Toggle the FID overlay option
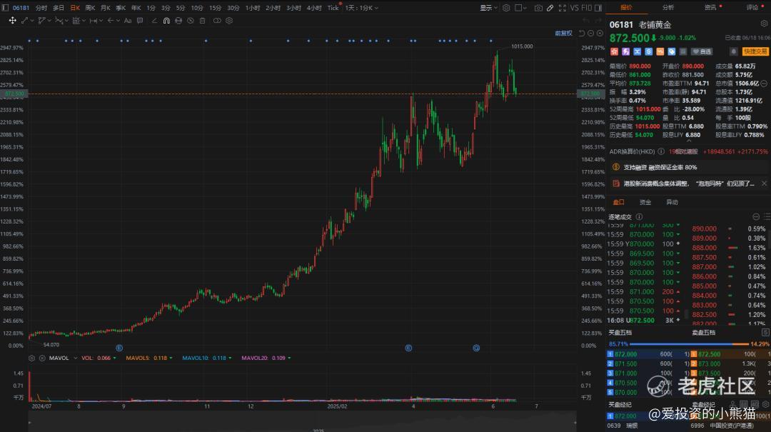 pyautogui.click(x=587, y=8)
